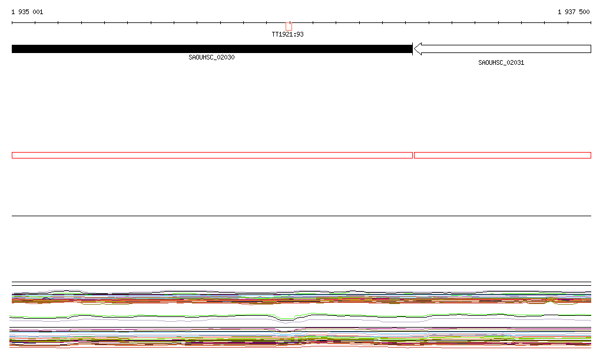
Task: Select the black SAOUHSC_02030 gene bar
Action: point(211,49)
